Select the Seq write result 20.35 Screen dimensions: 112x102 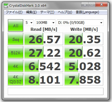[x=84, y=39]
